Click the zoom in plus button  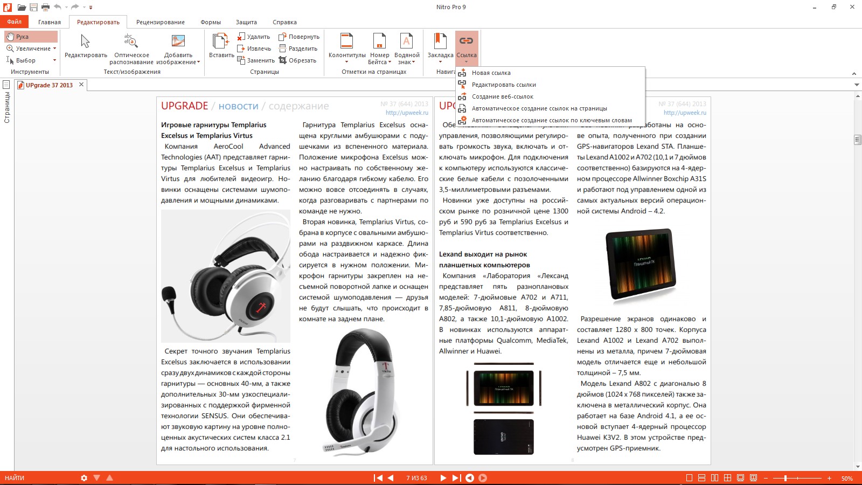(829, 478)
